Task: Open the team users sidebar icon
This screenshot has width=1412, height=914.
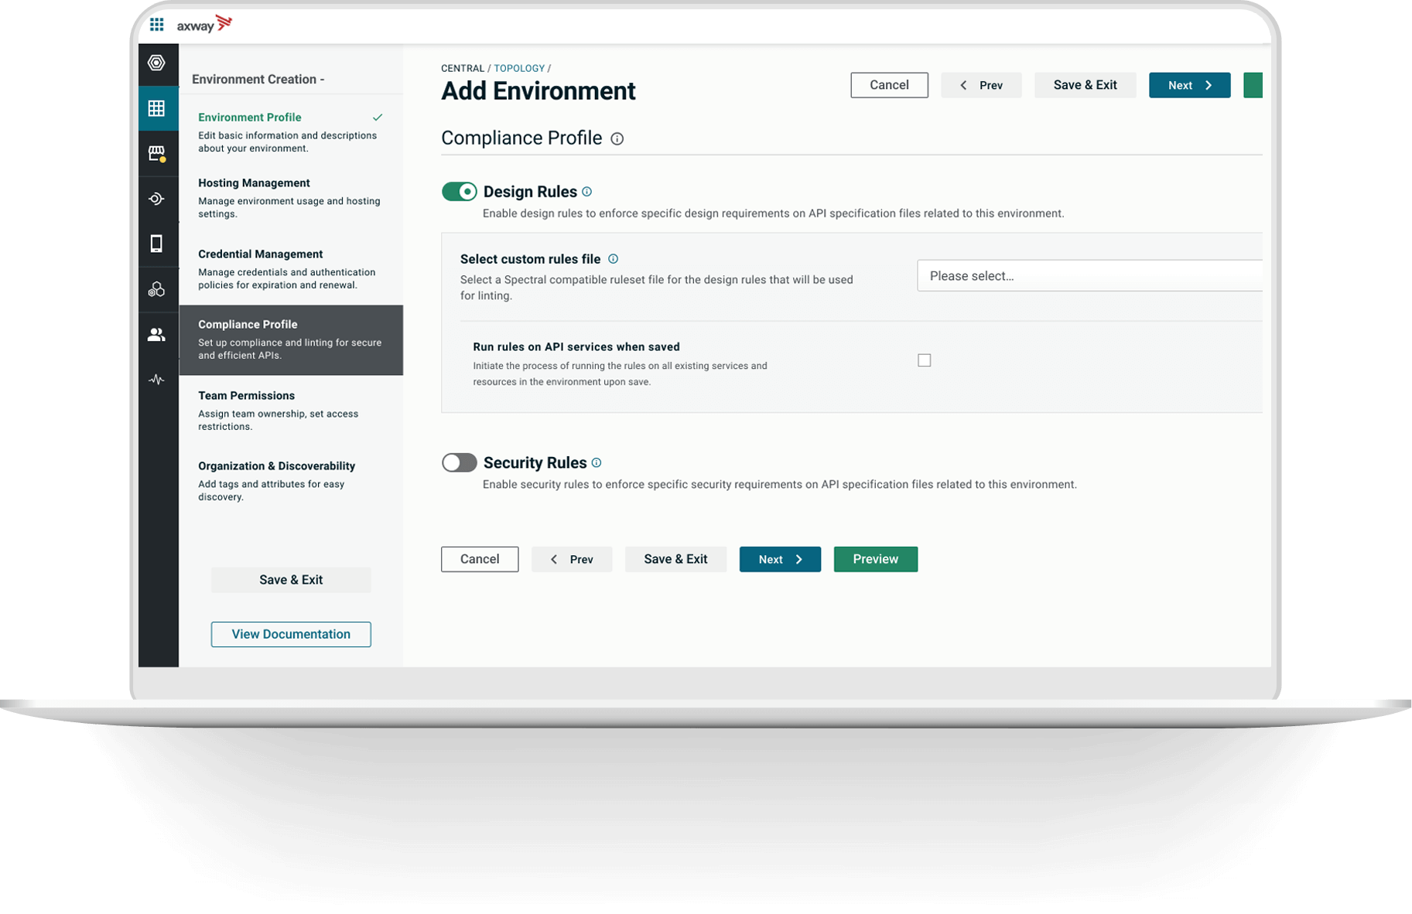Action: [x=157, y=335]
